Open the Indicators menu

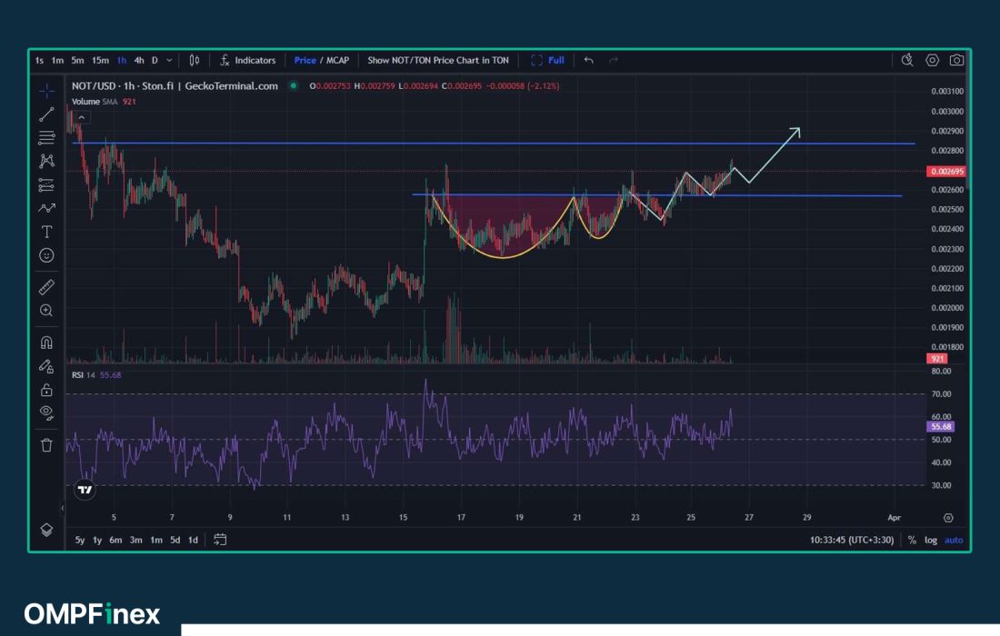pos(247,60)
